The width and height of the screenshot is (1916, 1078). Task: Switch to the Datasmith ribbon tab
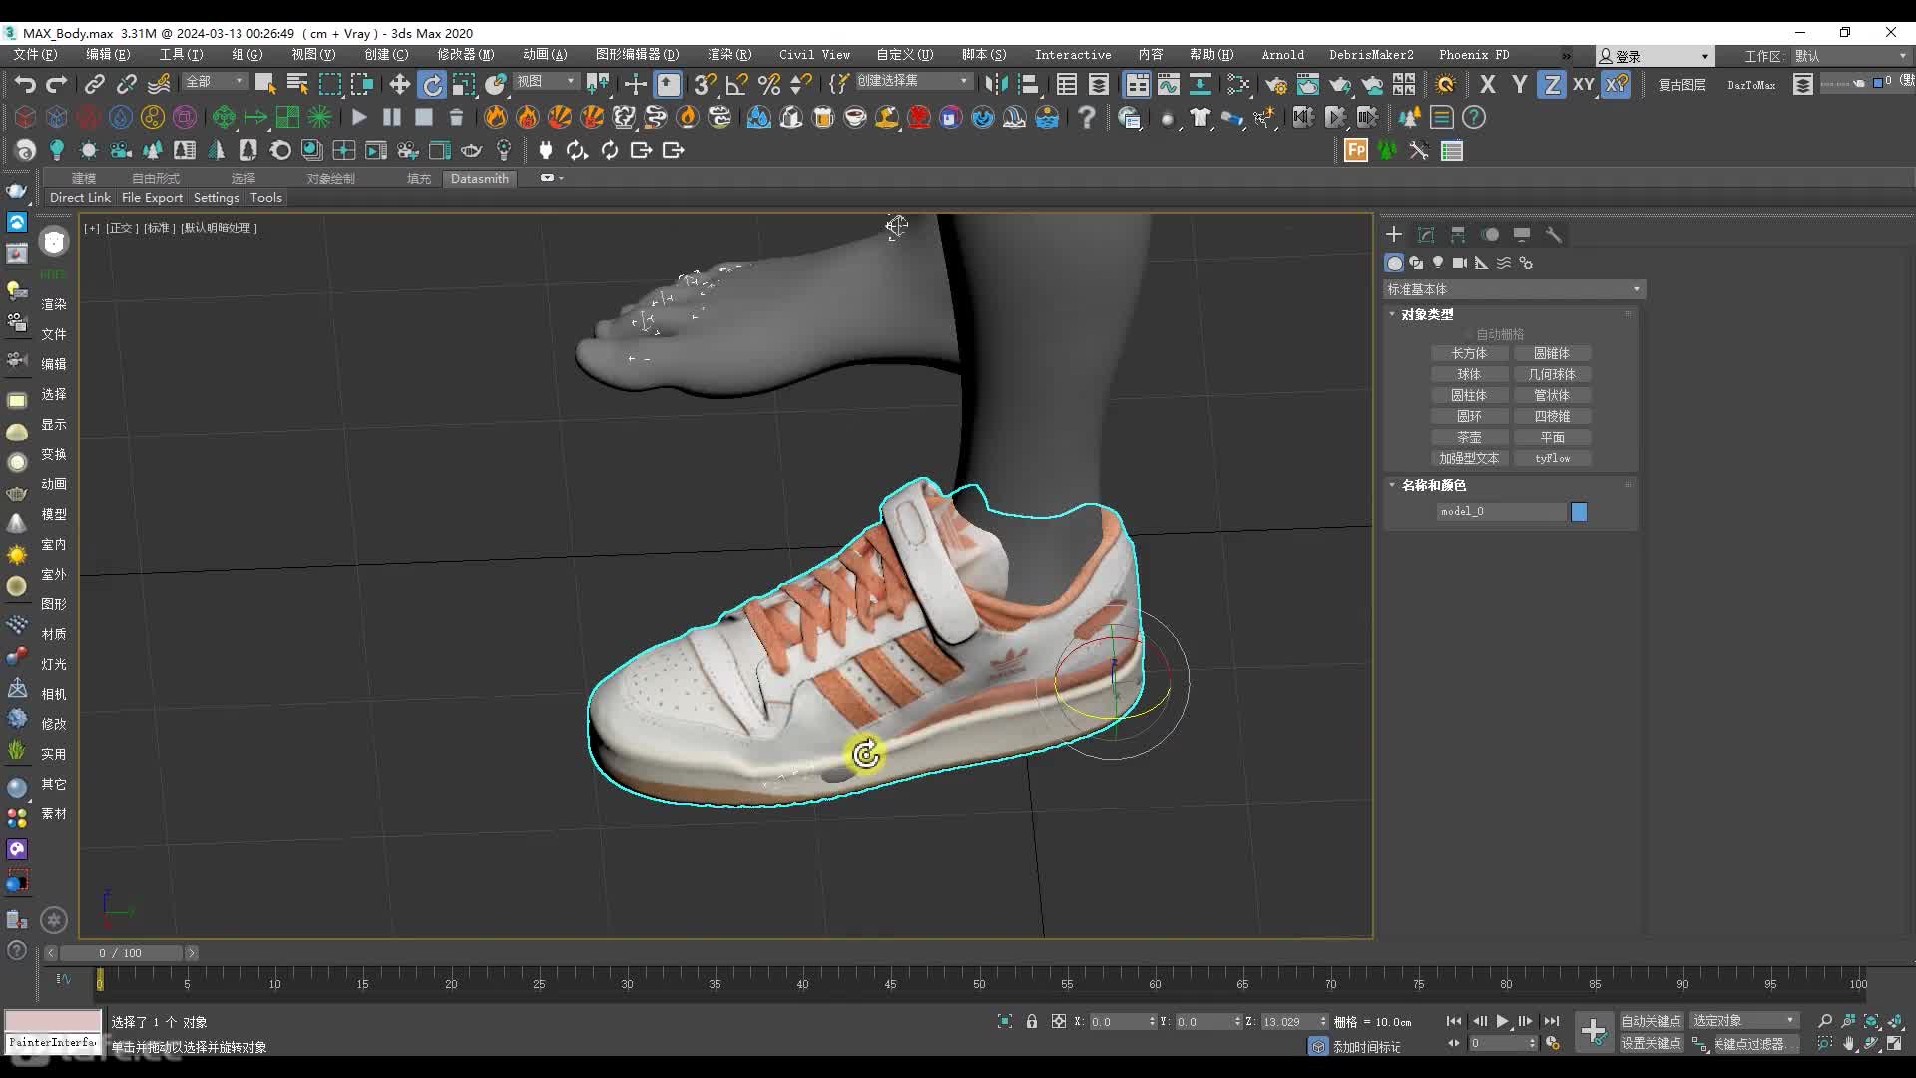[x=479, y=178]
